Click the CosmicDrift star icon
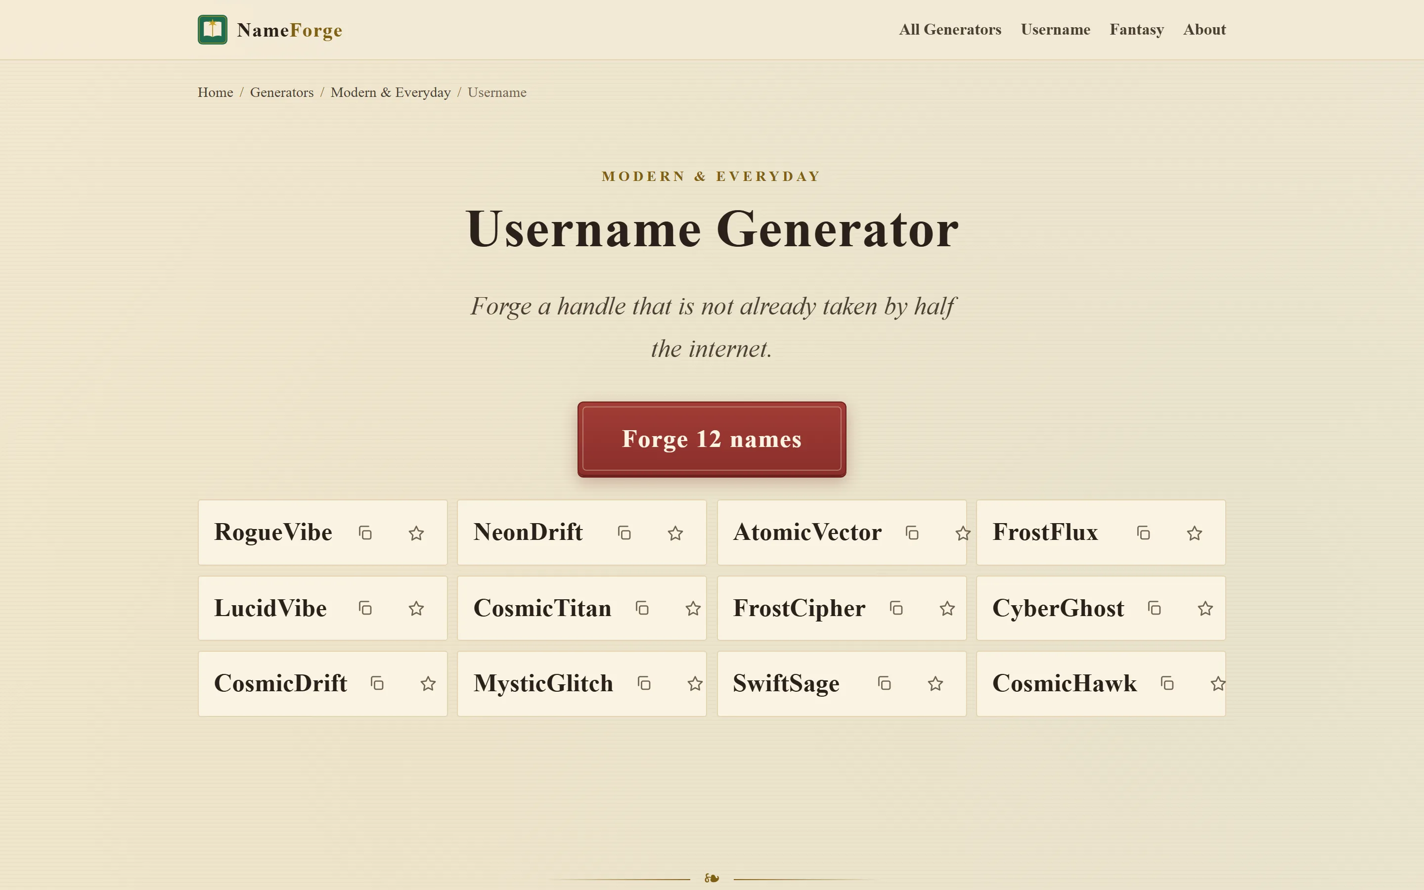This screenshot has height=890, width=1424. [428, 683]
